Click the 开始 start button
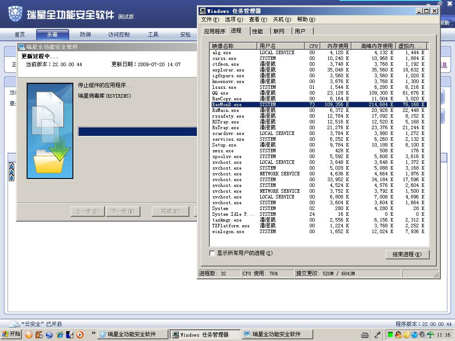 (12, 334)
